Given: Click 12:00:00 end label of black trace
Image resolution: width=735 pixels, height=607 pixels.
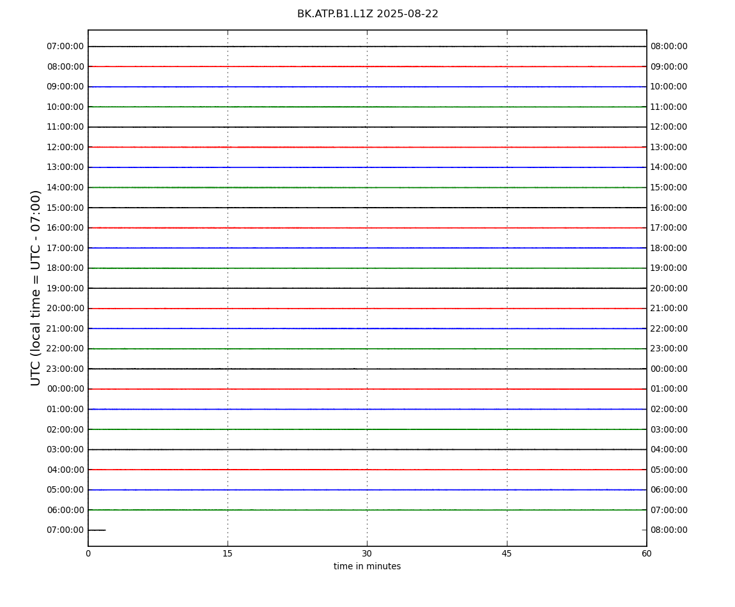Looking at the screenshot, I should pyautogui.click(x=669, y=127).
